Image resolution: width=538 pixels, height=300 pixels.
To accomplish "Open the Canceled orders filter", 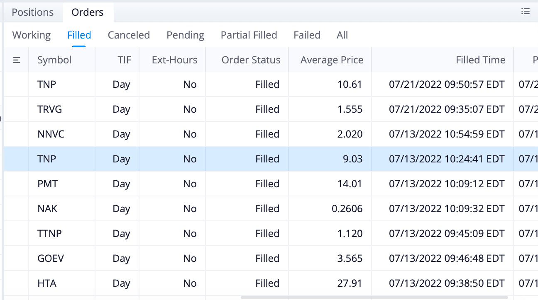I will point(129,35).
